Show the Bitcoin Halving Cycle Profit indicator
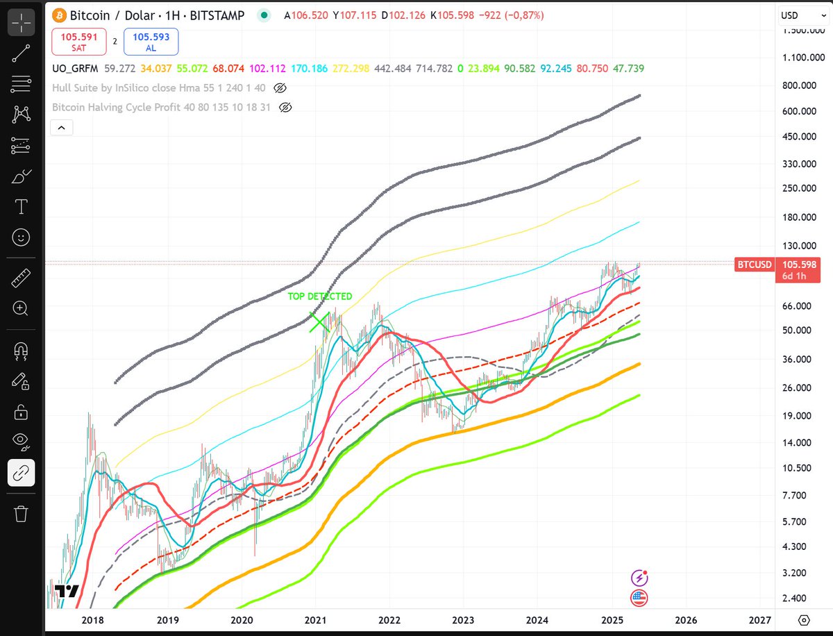 click(x=285, y=108)
